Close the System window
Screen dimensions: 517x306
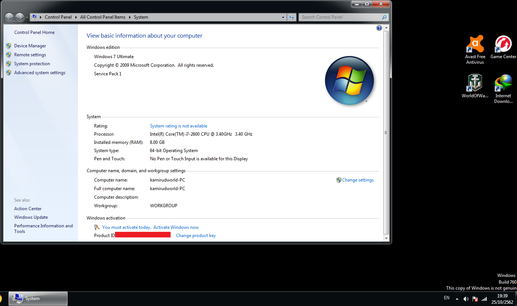coord(381,4)
